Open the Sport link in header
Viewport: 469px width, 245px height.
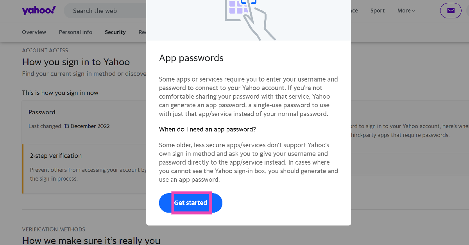pos(378,11)
